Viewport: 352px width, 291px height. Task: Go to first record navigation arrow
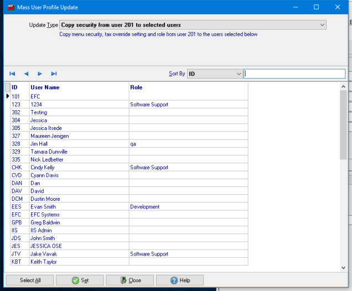pyautogui.click(x=12, y=74)
